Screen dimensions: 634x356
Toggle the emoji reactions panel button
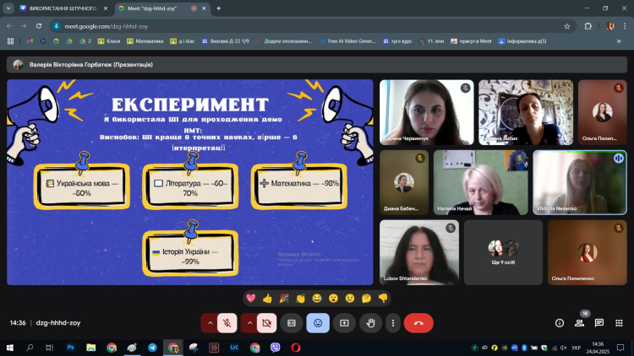point(318,322)
